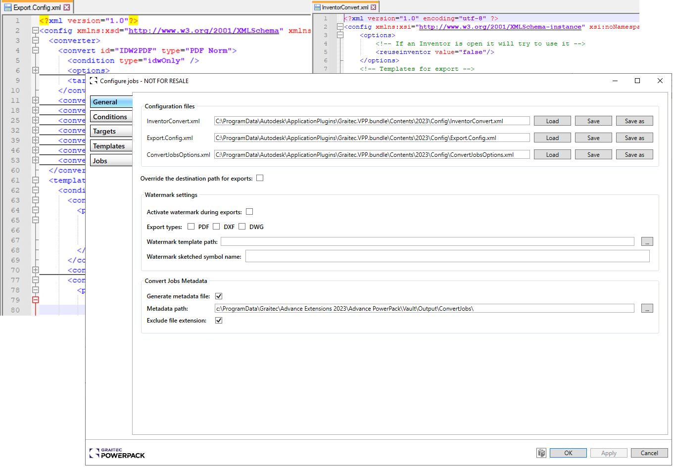The image size is (673, 467).
Task: Collapse the fold at line 4 in Export.Config.xml
Action: [x=36, y=50]
